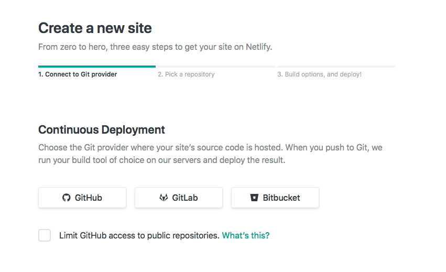Viewport: 446px width, 272px height.
Task: Click the Bitbucket bucket logo icon
Action: (x=254, y=198)
